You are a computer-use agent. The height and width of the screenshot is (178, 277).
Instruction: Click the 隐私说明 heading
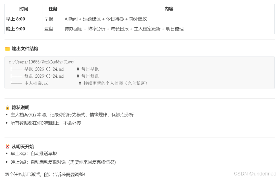pos(21,108)
